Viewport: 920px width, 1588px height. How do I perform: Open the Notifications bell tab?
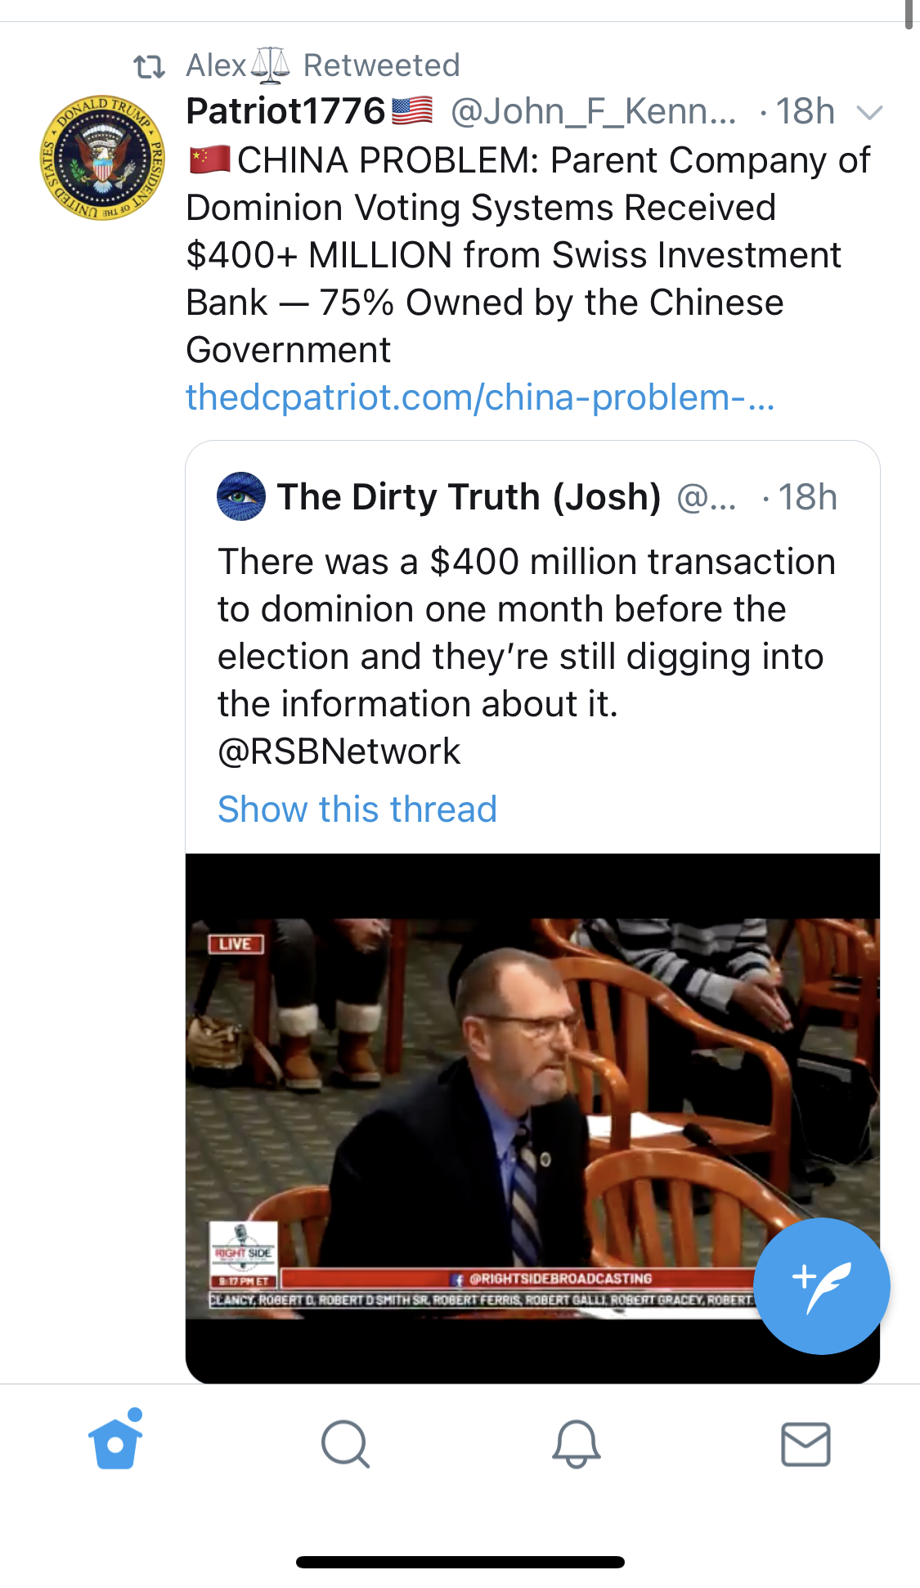(x=577, y=1444)
